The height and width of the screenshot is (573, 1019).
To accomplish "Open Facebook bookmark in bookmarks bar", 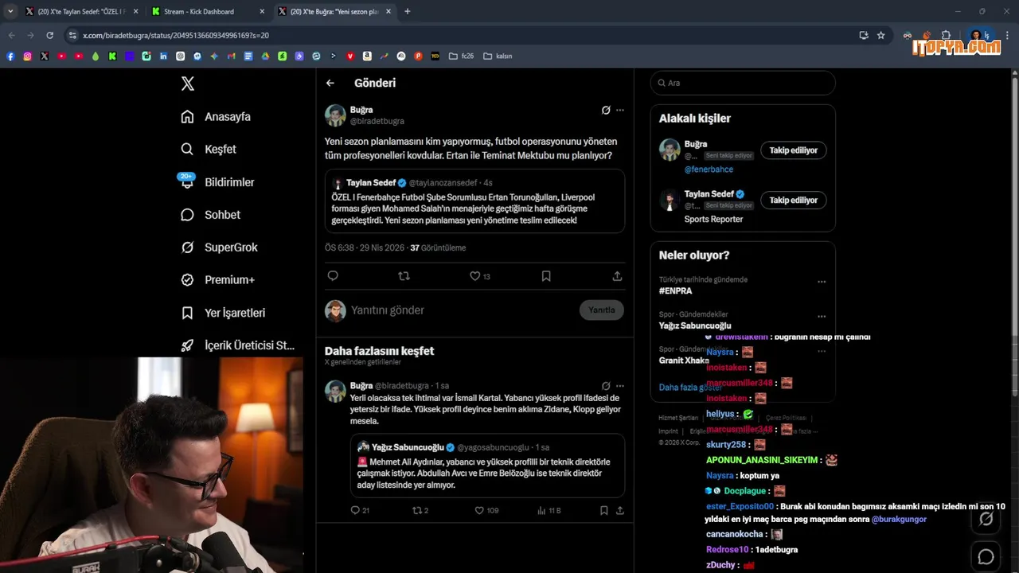I will 10,56.
